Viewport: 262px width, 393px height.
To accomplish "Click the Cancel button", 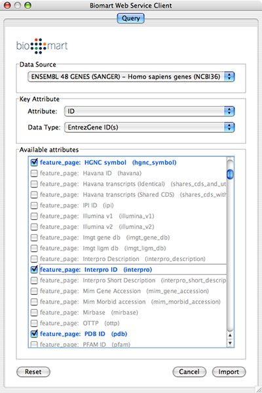I will point(189,371).
